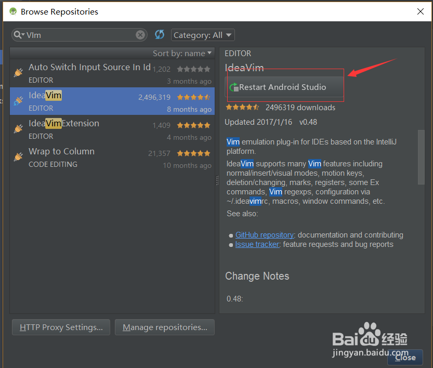
Task: Click the CODE EDITING category label
Action: pos(53,164)
